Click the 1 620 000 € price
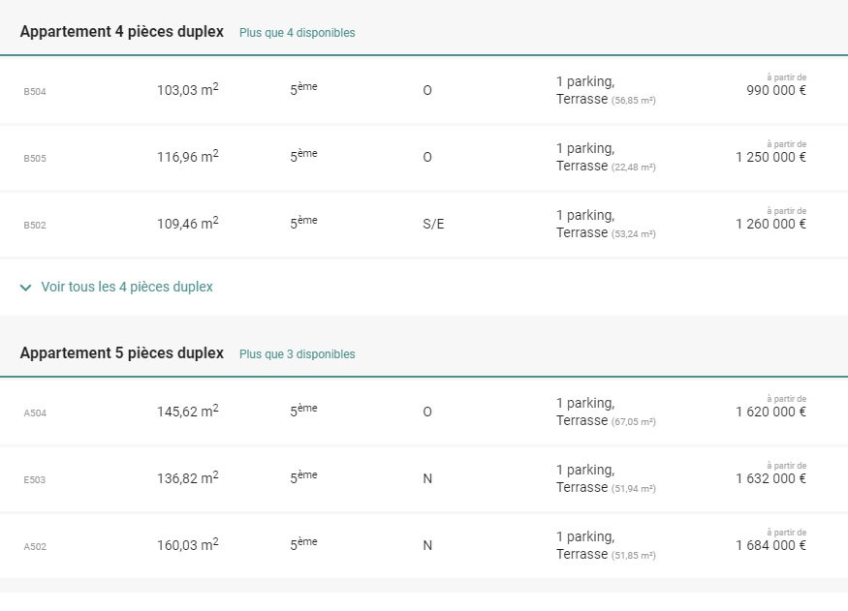The width and height of the screenshot is (848, 611). point(770,412)
